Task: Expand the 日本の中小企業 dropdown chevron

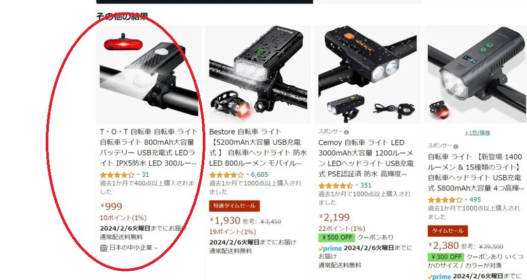Action: 155,248
